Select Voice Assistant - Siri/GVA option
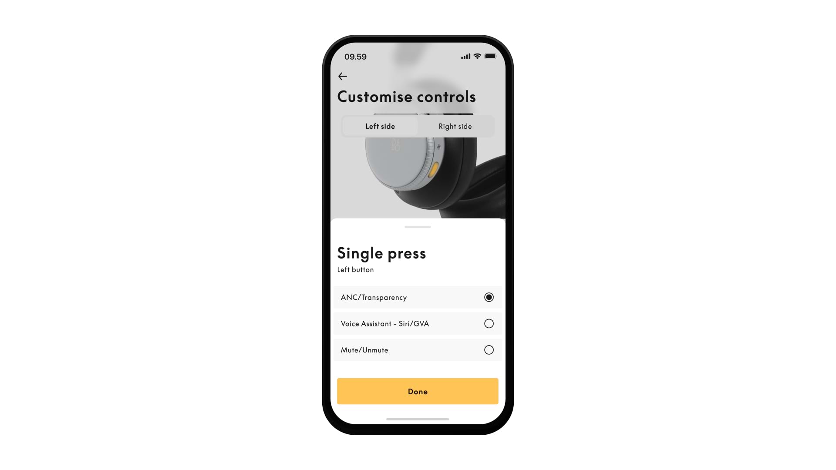 (x=489, y=323)
